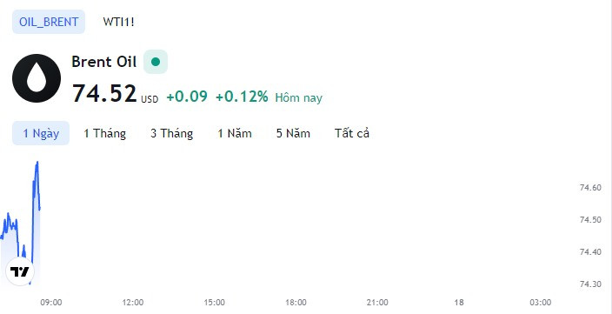Select the 5 Năm time range

pyautogui.click(x=293, y=134)
